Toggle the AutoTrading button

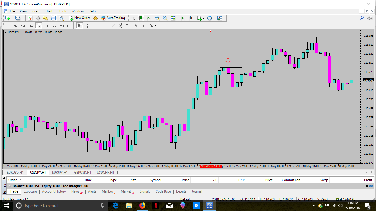[113, 18]
